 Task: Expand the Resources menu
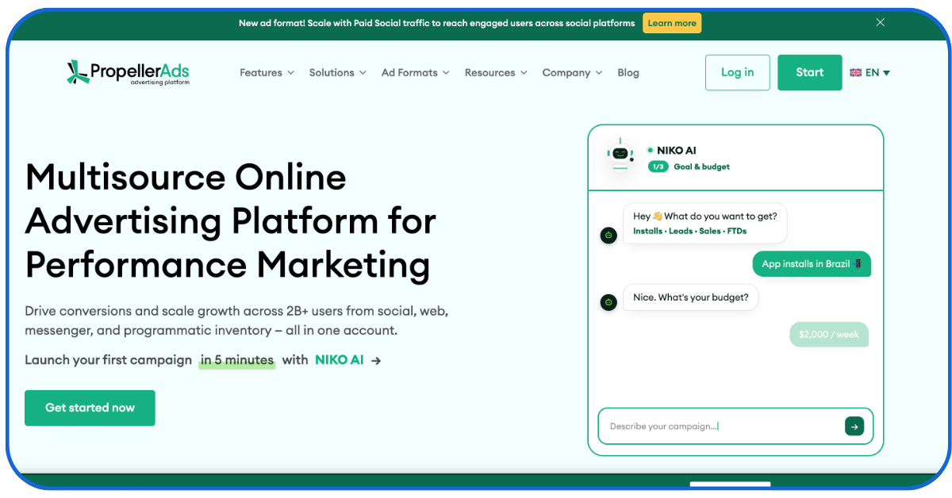(496, 72)
